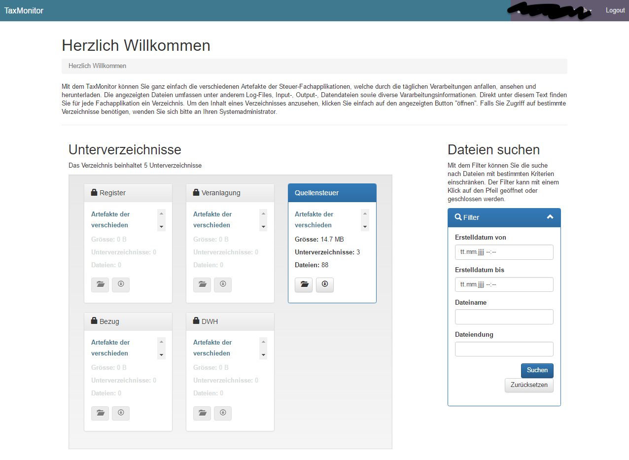The height and width of the screenshot is (460, 629).
Task: Open the user account dropdown in navbar
Action: [552, 10]
